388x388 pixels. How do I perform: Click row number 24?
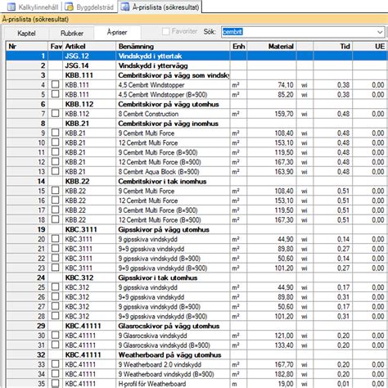(41, 277)
